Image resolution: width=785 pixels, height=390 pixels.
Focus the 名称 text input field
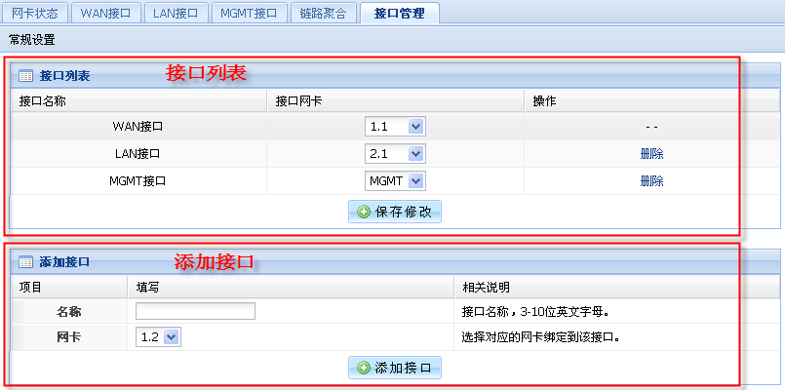195,311
